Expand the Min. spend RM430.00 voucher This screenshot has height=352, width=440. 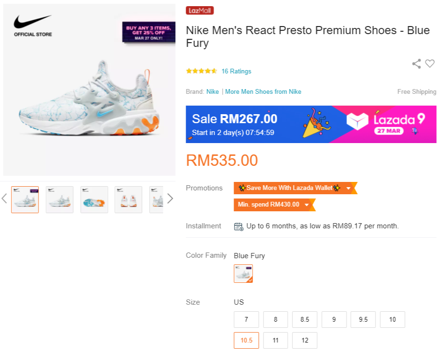[x=307, y=205]
